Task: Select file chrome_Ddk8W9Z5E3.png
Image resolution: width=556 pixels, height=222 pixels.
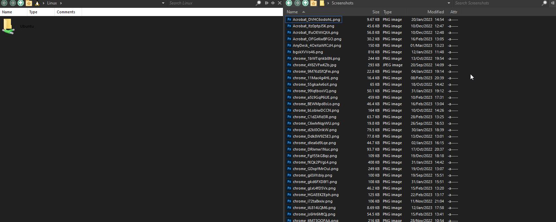Action: [x=316, y=136]
